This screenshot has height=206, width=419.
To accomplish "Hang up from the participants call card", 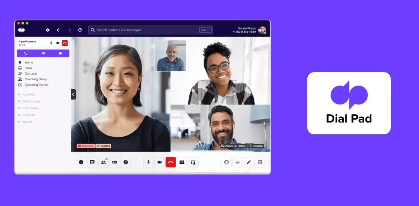I will click(x=65, y=43).
